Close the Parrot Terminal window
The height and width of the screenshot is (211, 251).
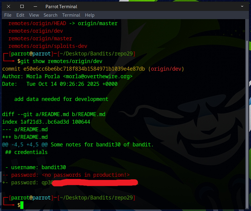8,6
